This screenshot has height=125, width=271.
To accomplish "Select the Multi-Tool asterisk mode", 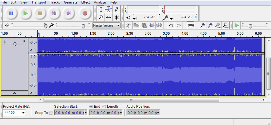I will pos(116,17).
